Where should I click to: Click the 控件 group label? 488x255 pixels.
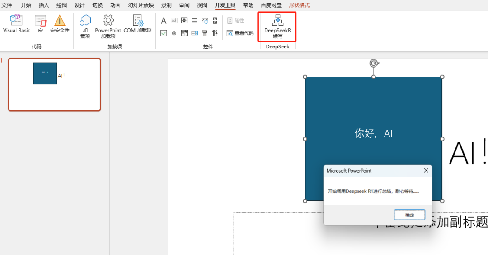tap(208, 46)
